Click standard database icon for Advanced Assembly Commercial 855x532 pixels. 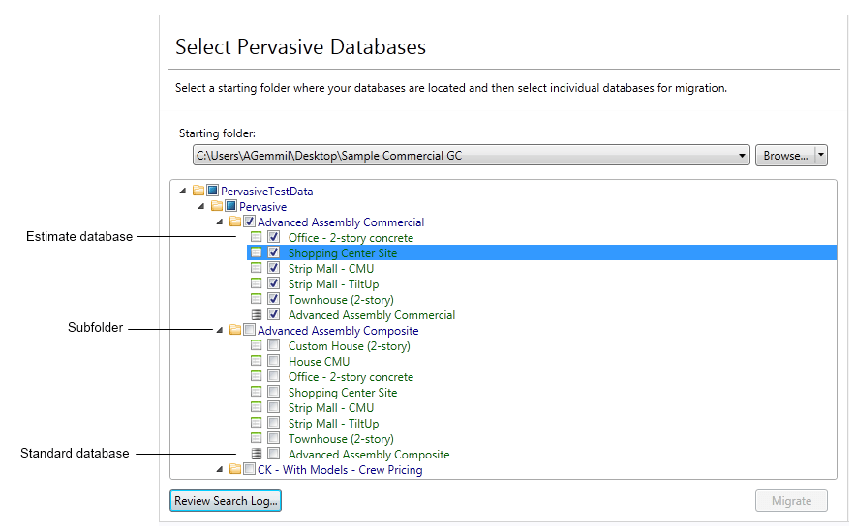tap(257, 314)
